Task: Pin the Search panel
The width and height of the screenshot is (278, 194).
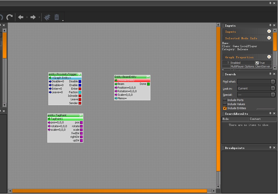Action: pos(270,74)
